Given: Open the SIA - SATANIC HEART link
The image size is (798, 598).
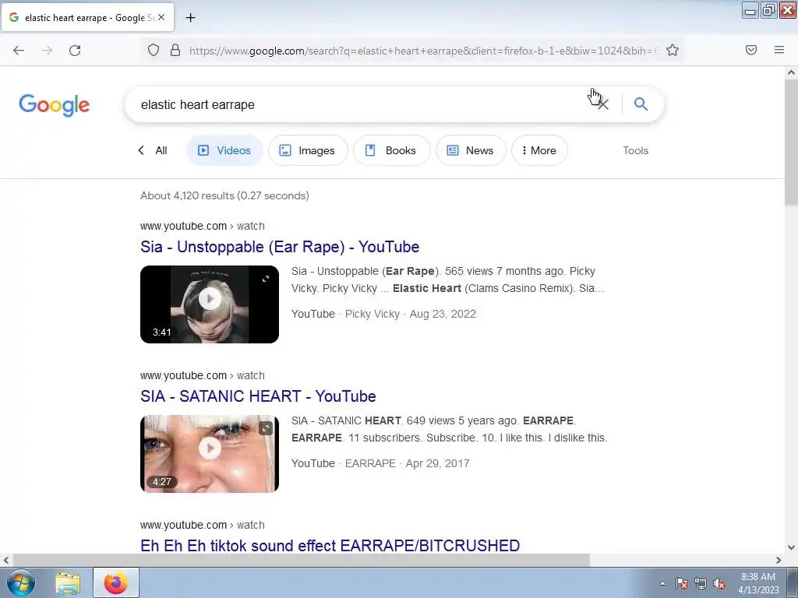Looking at the screenshot, I should point(258,396).
